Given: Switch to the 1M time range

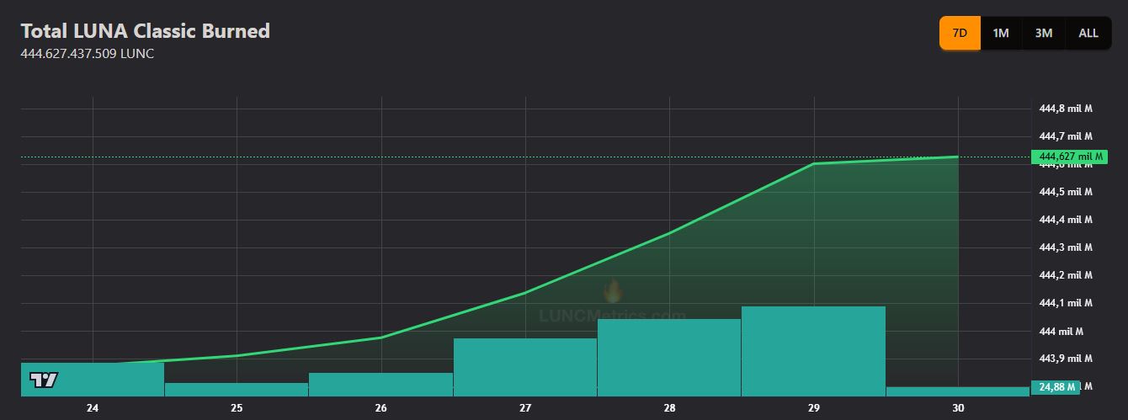Looking at the screenshot, I should pos(1001,34).
